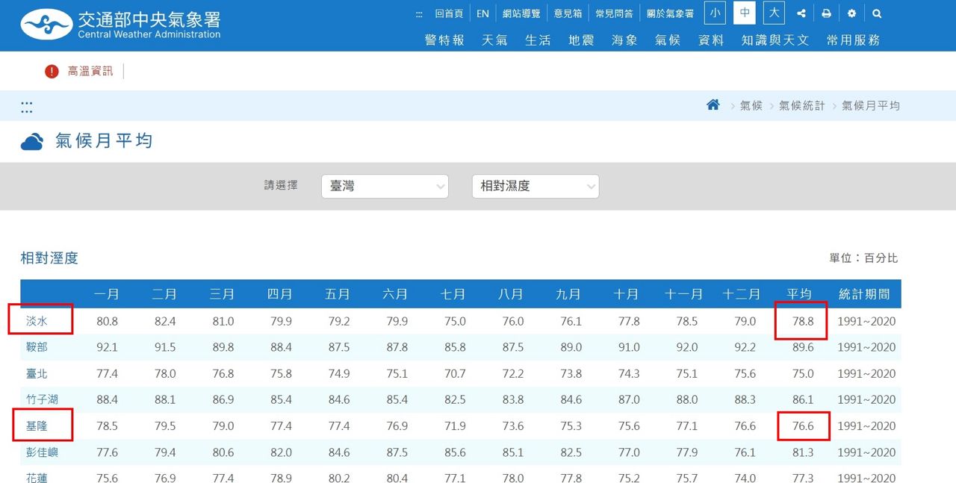The height and width of the screenshot is (483, 956).
Task: Open the 警特報 menu
Action: click(444, 40)
